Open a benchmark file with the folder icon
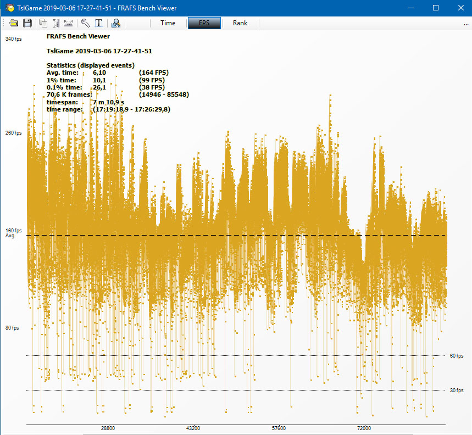 click(x=14, y=23)
